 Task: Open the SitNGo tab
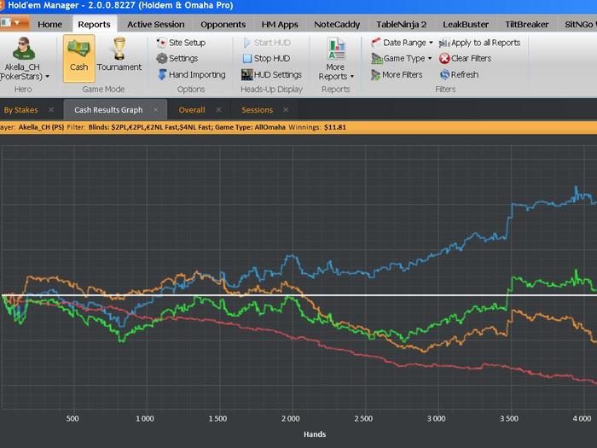(x=578, y=25)
